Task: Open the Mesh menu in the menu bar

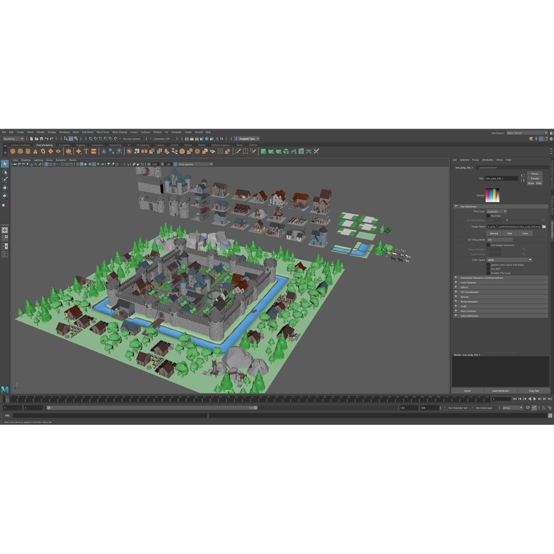Action: point(75,132)
